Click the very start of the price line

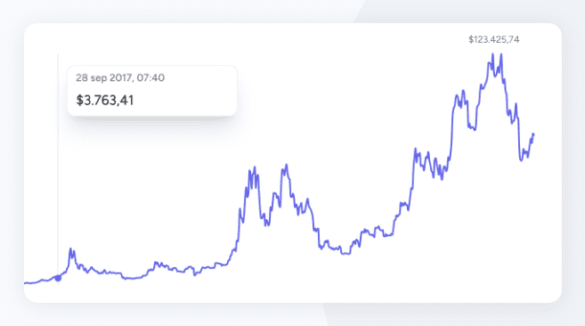click(x=25, y=283)
